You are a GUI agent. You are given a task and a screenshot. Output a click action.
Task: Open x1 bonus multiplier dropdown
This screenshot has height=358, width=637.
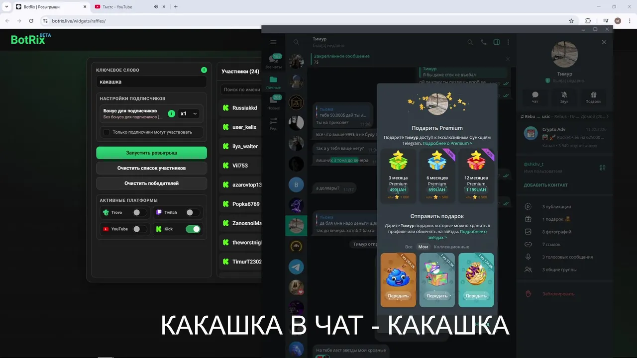pos(189,113)
